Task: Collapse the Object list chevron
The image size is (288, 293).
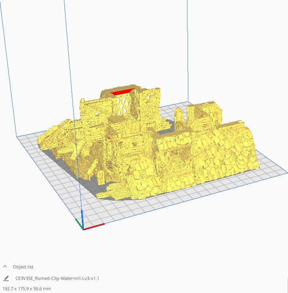Action: pos(5,266)
